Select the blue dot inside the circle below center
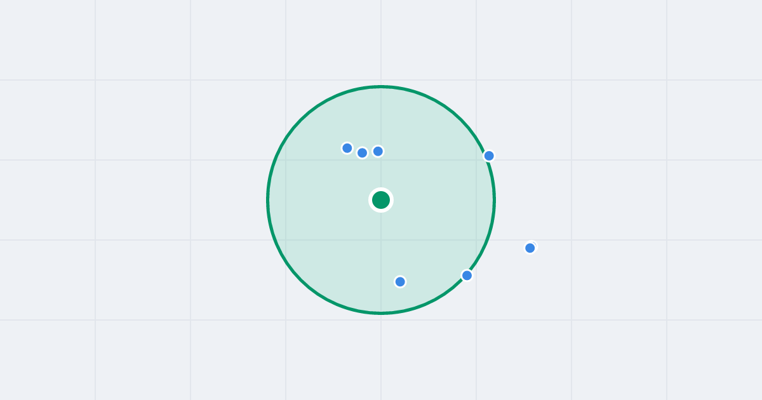The width and height of the screenshot is (762, 400). 400,281
